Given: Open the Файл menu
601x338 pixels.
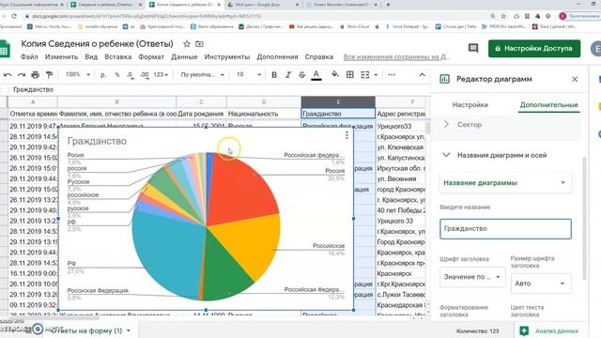Looking at the screenshot, I should pos(29,56).
